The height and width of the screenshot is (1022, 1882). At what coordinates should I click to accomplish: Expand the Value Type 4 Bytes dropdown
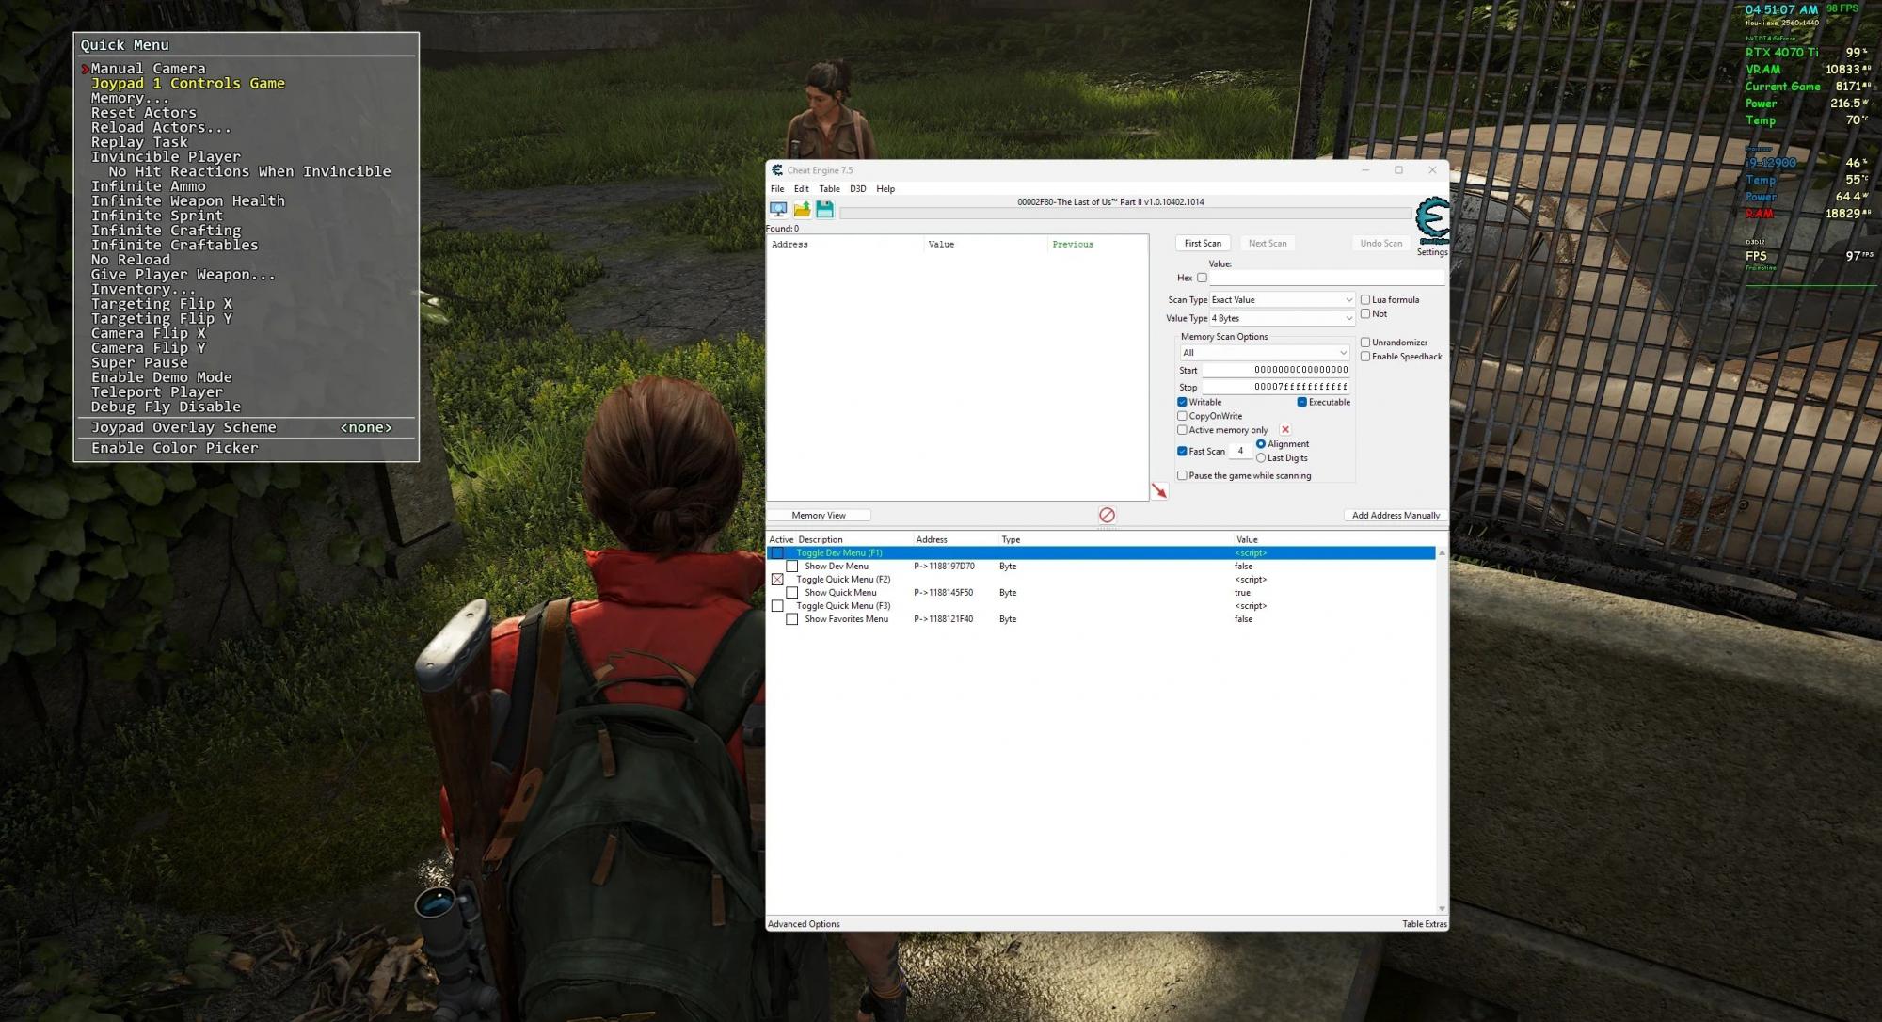(x=1282, y=319)
